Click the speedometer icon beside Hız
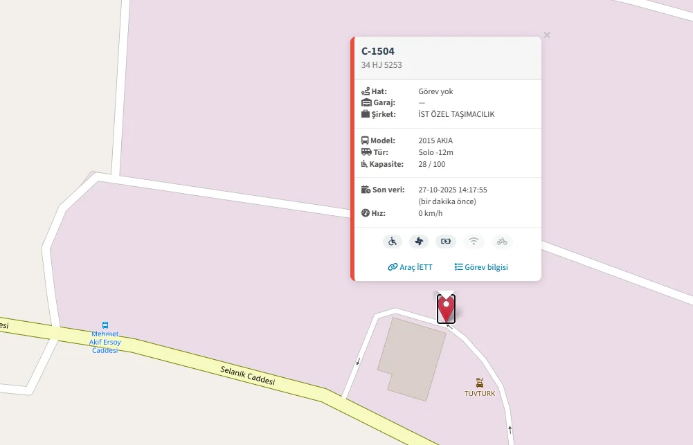Viewport: 693px width, 445px height. point(366,213)
